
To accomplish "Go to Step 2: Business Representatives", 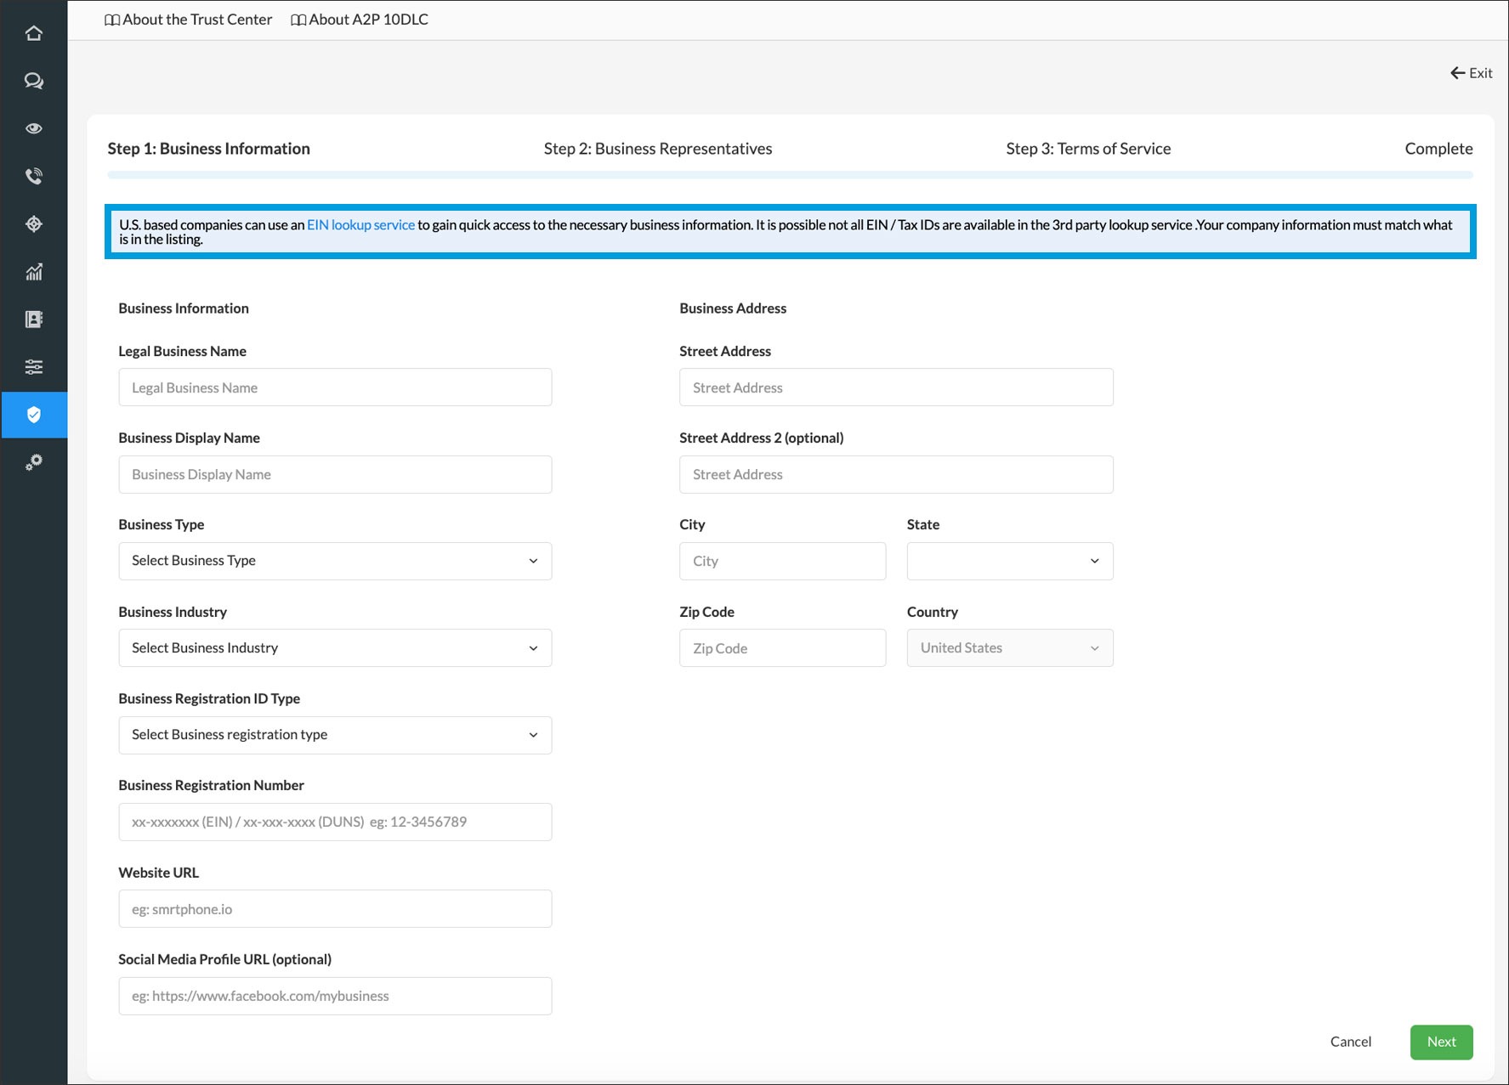I will click(657, 149).
